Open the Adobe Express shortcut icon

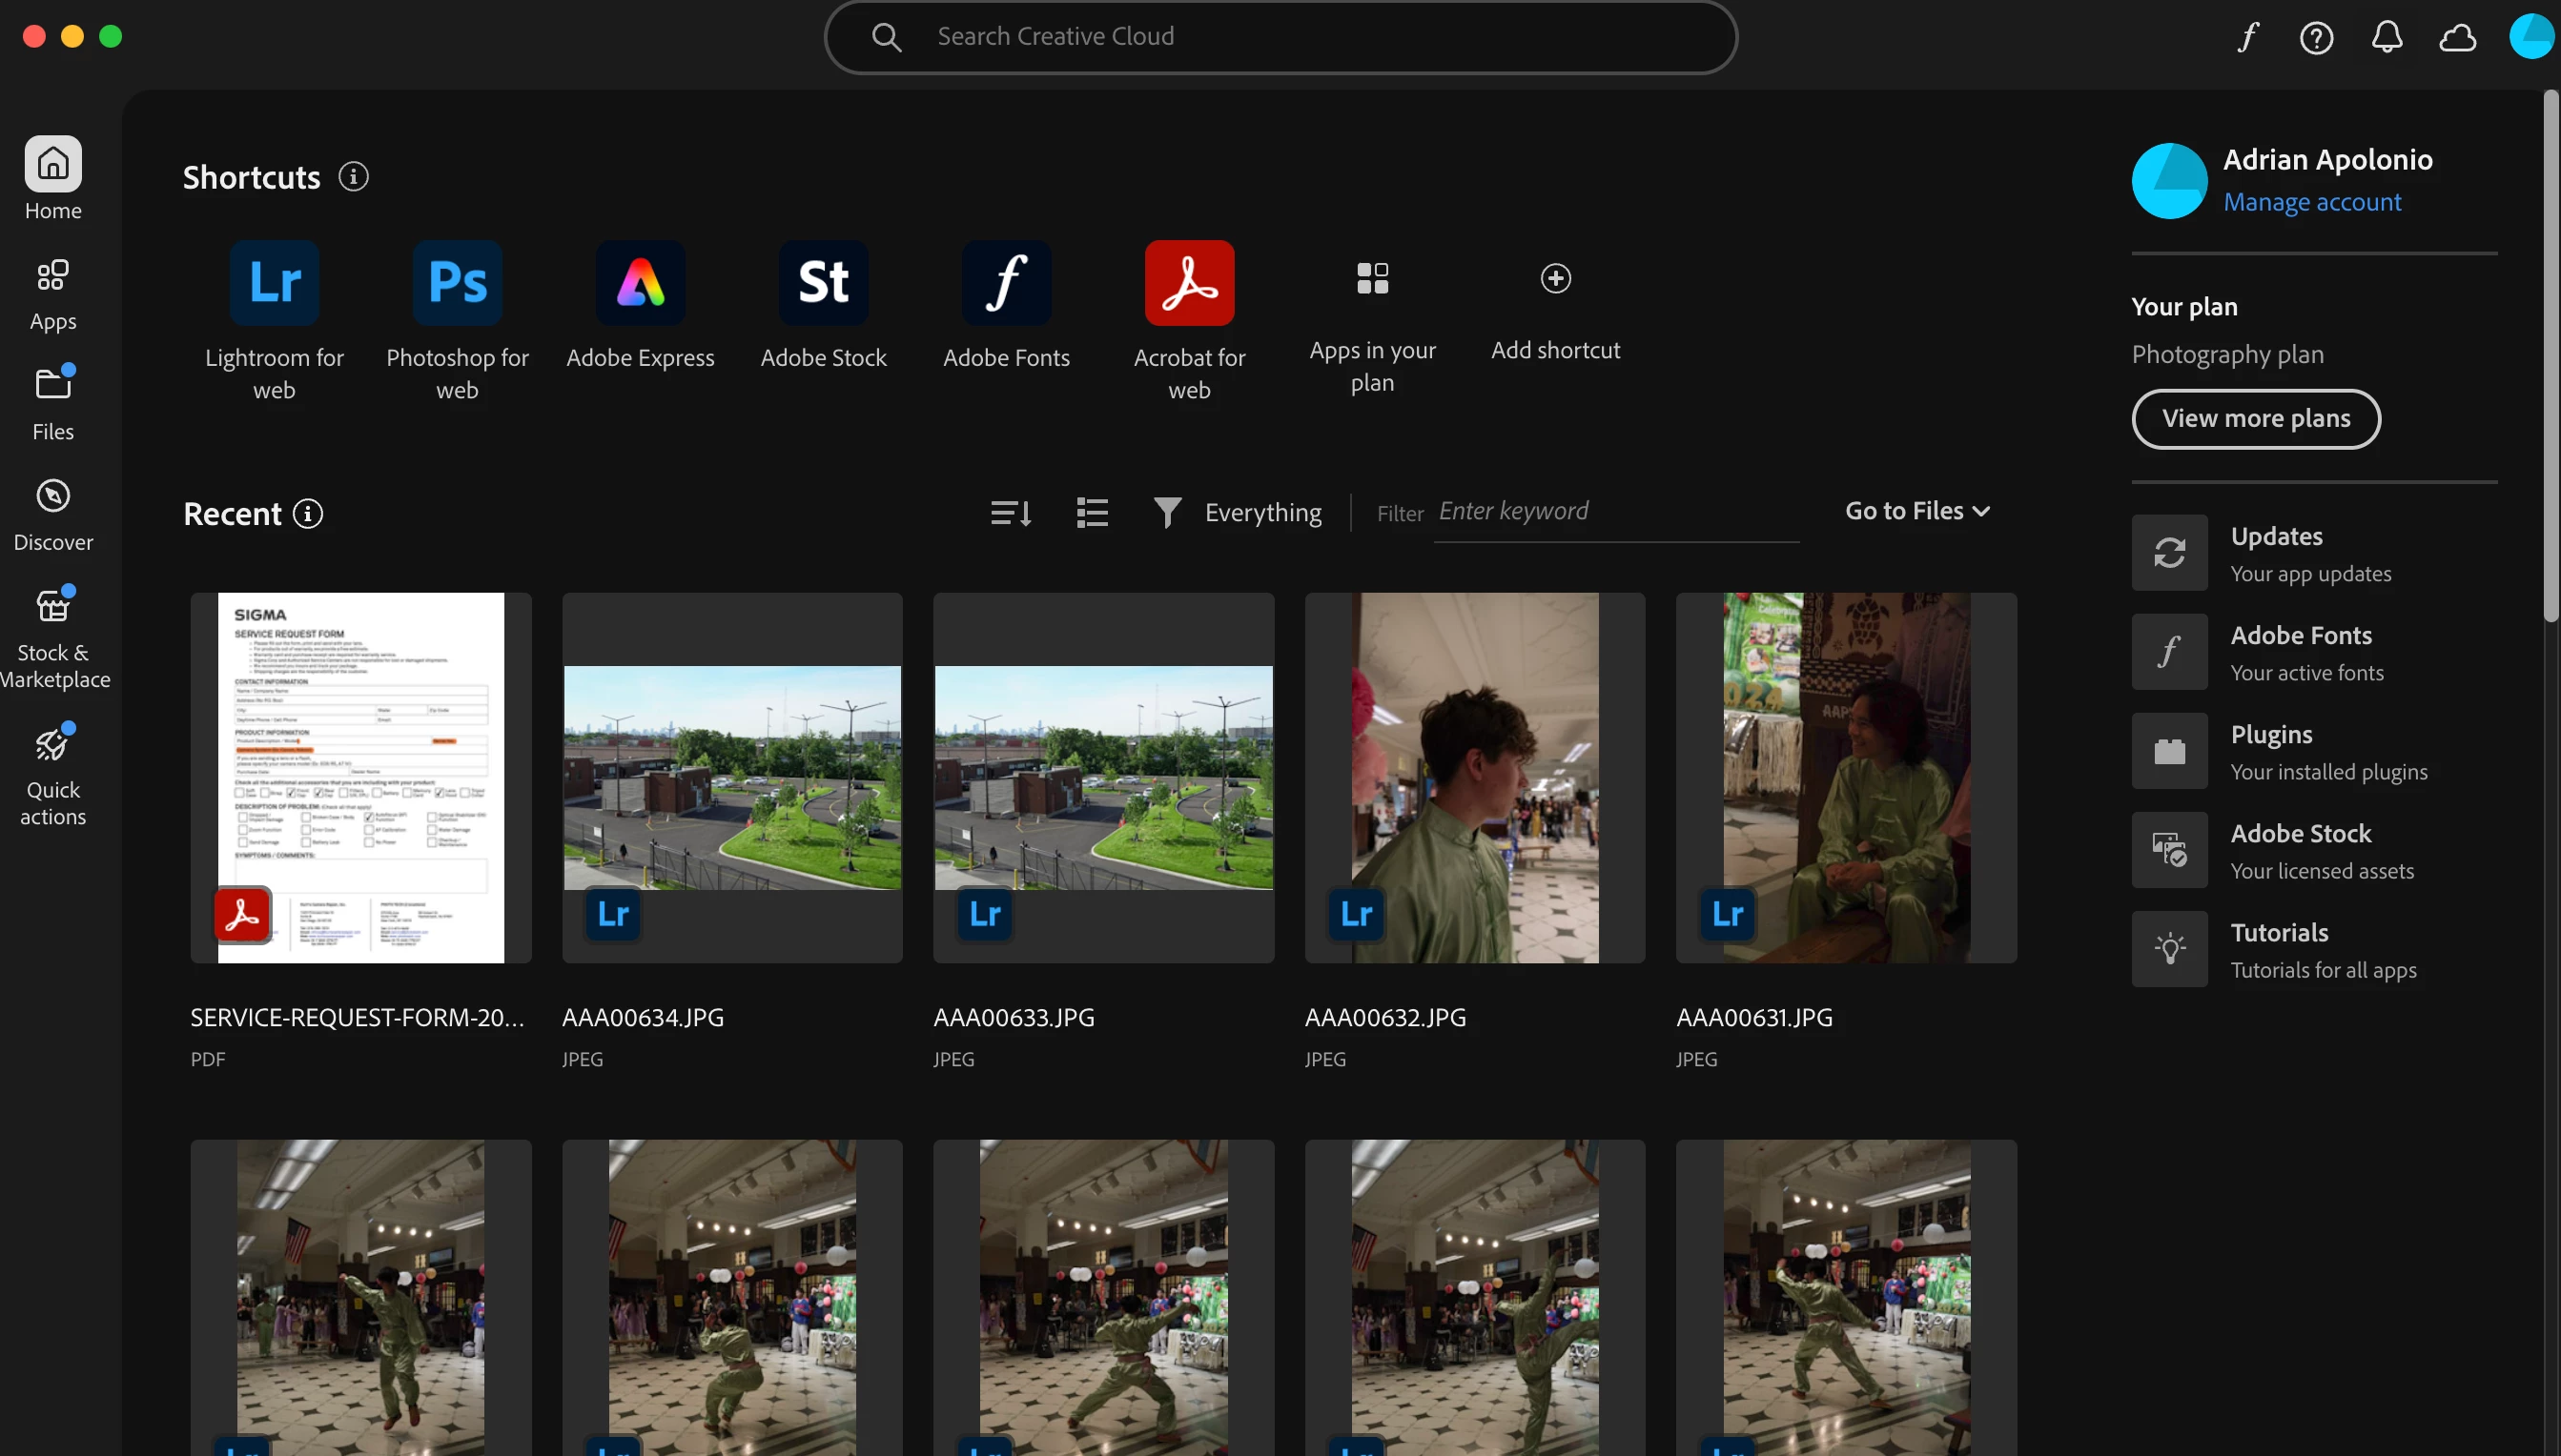641,283
